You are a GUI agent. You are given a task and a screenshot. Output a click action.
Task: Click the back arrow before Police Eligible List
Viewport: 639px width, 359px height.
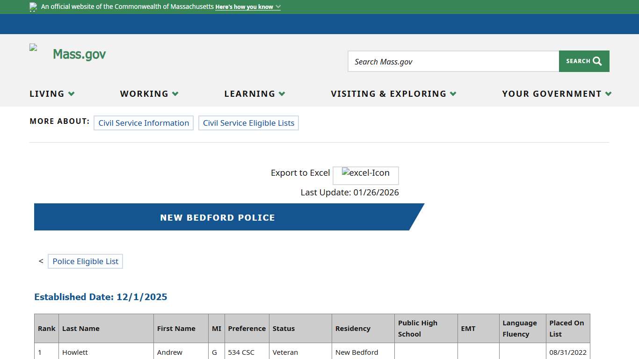tap(40, 261)
